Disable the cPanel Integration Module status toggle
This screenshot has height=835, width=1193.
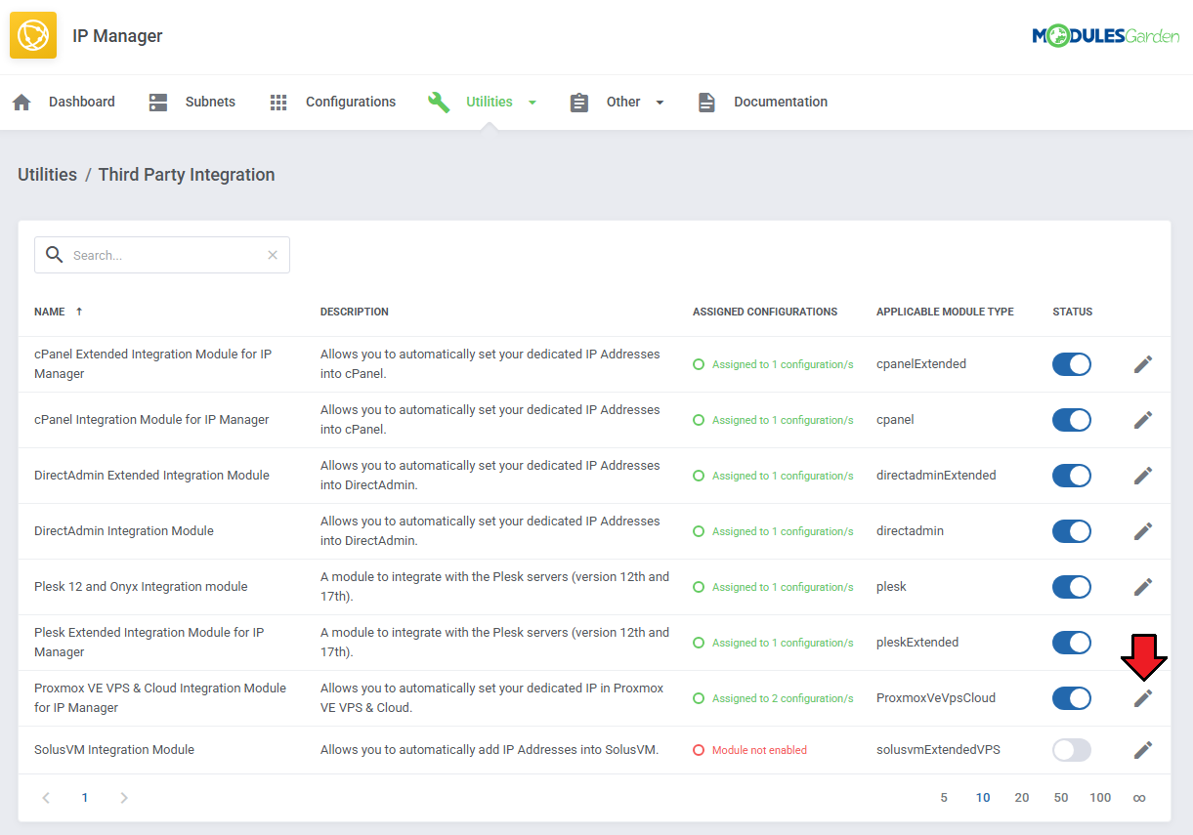click(1071, 420)
